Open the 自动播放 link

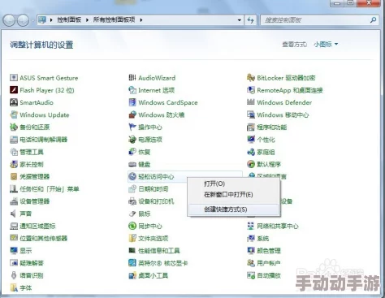click(x=269, y=275)
